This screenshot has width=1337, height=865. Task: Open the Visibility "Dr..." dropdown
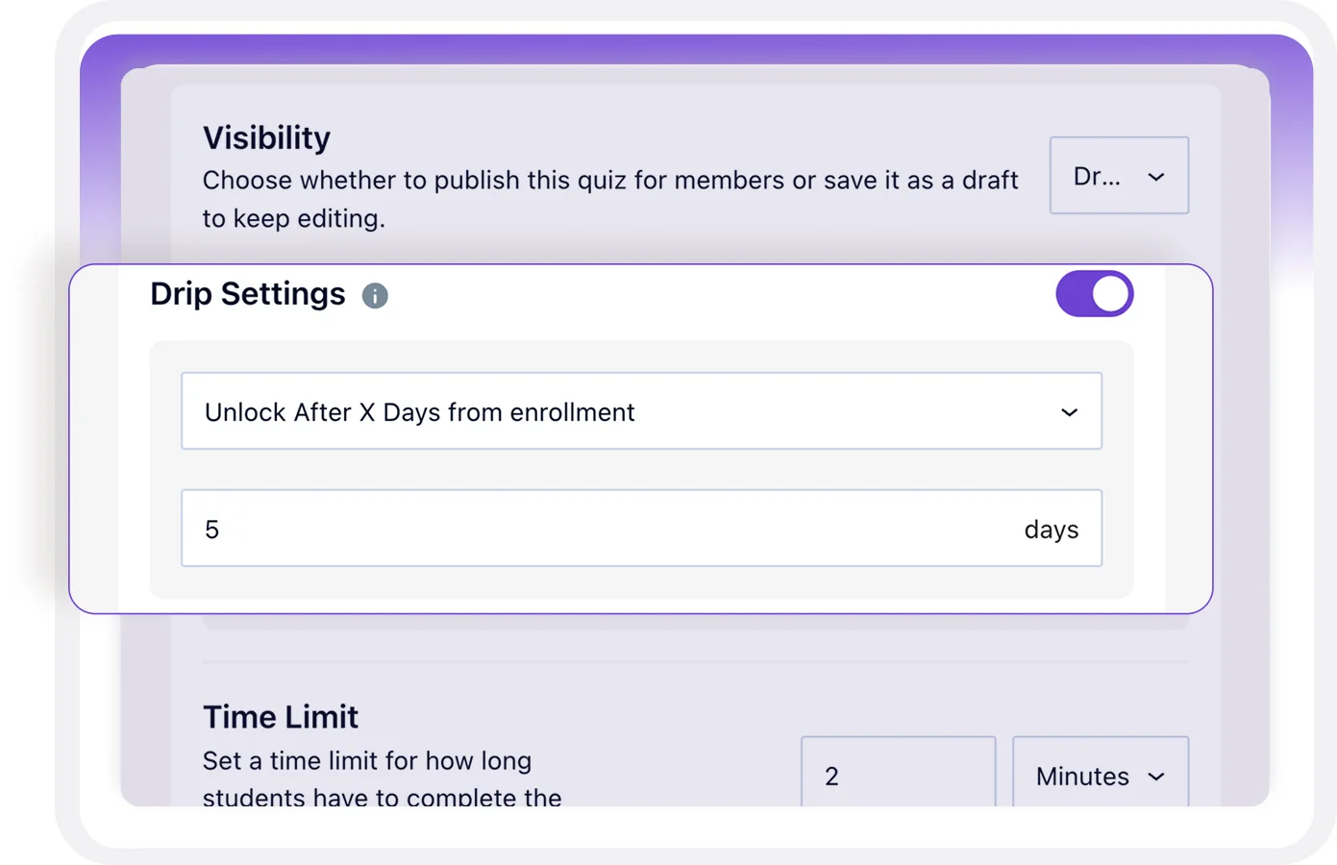tap(1118, 176)
